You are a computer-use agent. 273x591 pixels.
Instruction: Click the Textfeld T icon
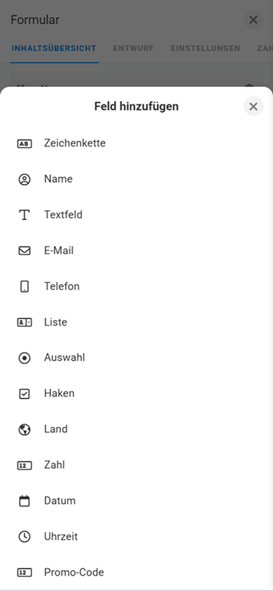coord(24,215)
